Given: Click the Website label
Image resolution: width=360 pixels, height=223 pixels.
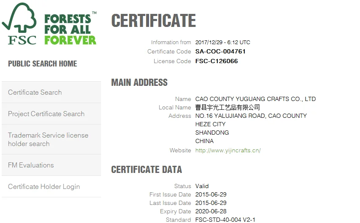Looking at the screenshot, I should tap(180, 151).
